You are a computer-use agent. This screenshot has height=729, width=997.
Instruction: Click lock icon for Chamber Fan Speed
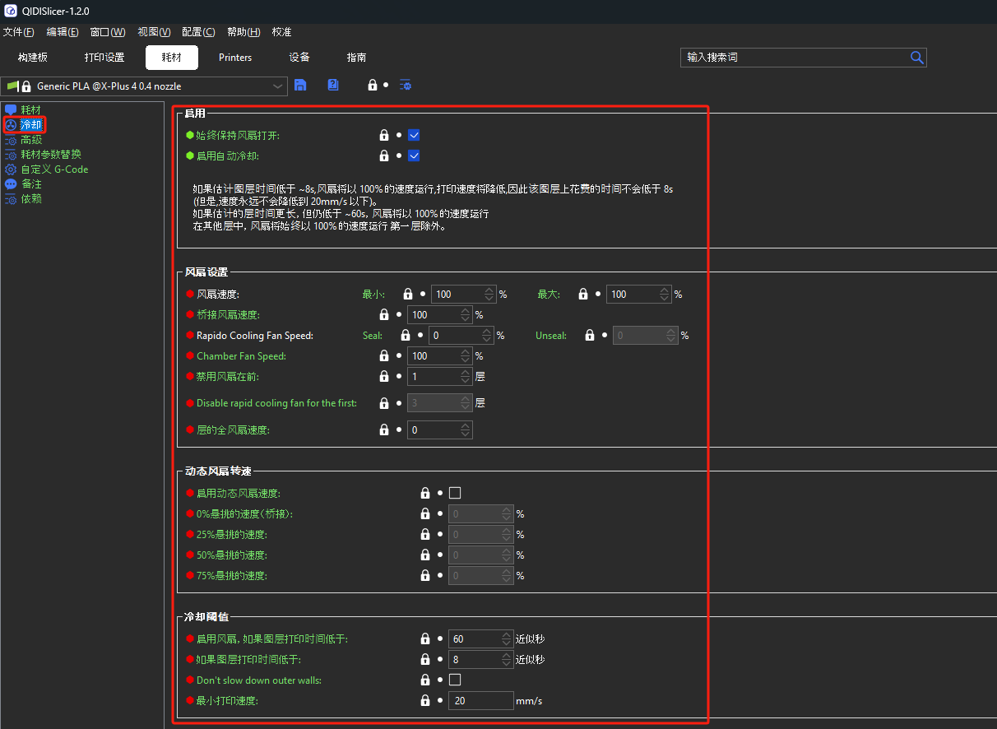pos(383,355)
